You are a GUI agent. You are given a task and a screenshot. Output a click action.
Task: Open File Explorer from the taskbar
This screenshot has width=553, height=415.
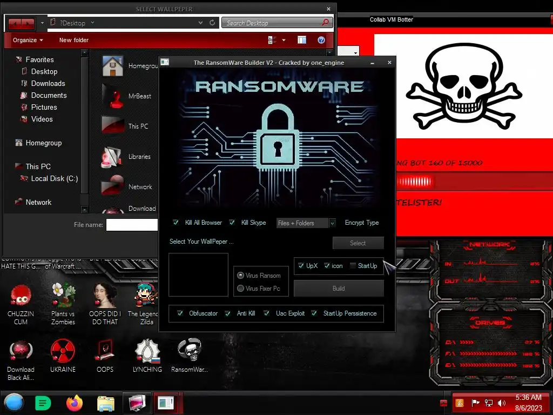coord(105,404)
